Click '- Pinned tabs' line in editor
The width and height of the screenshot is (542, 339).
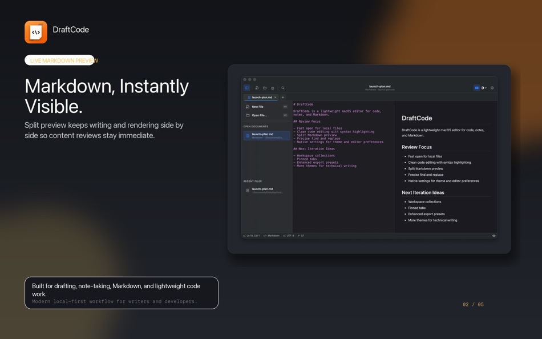click(x=305, y=159)
